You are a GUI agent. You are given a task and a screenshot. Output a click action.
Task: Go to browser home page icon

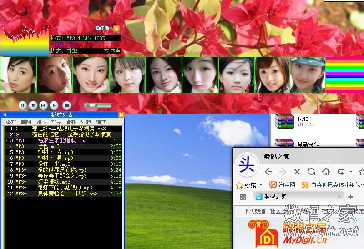(x=326, y=172)
